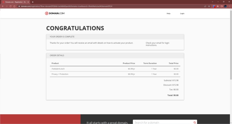The height and width of the screenshot is (124, 232).
Task: Click the Check your email for login instructions text
Action: tap(157, 44)
